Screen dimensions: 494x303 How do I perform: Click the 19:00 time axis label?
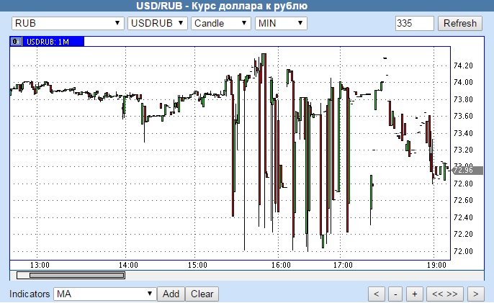point(436,265)
